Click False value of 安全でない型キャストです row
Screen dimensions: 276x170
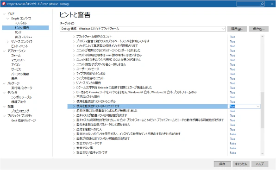(x=232, y=153)
